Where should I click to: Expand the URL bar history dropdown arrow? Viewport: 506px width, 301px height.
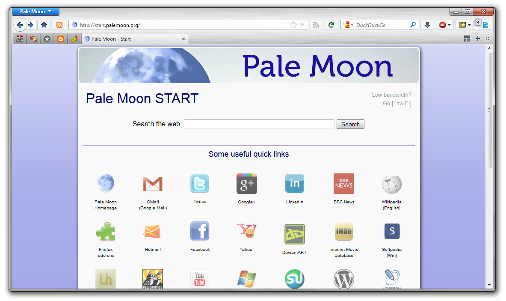point(302,25)
